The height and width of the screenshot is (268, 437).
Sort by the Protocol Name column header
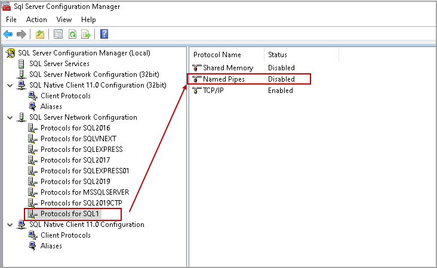(x=217, y=55)
